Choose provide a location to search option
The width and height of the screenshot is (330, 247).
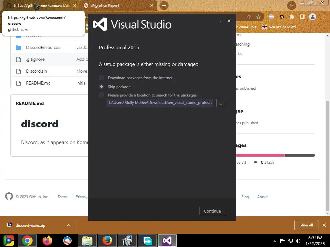point(102,95)
